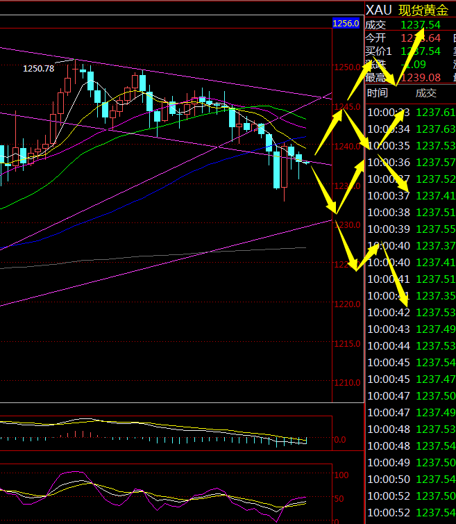Select the 10:00:45 trade row at 1237.54

[411, 363]
